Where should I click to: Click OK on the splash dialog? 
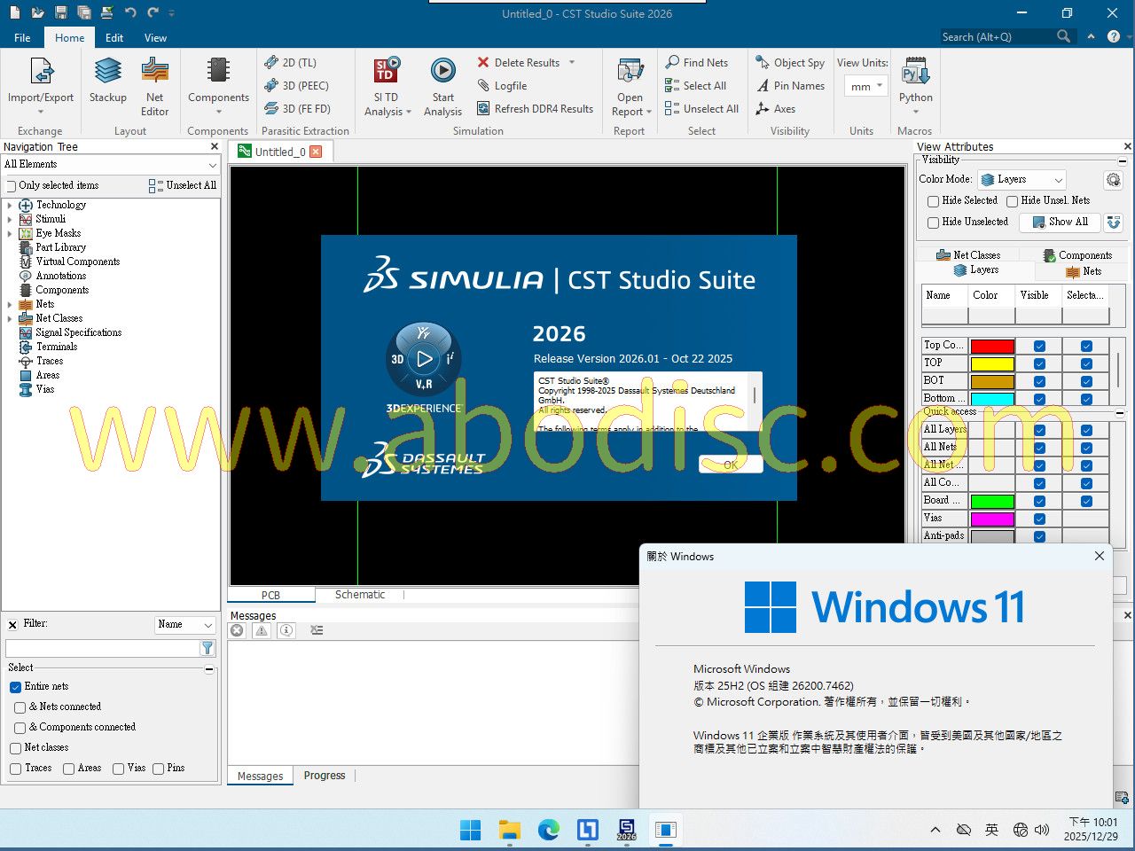(x=730, y=465)
